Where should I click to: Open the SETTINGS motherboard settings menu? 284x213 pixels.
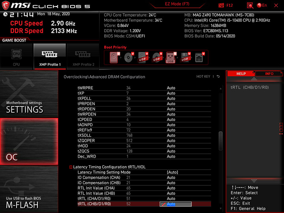click(29, 94)
